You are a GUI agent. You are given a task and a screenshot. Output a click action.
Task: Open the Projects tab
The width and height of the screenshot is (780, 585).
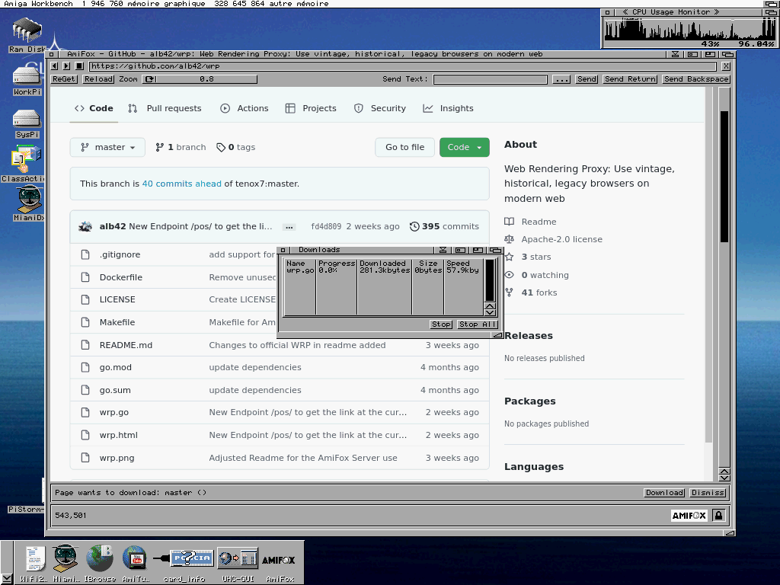(x=311, y=108)
